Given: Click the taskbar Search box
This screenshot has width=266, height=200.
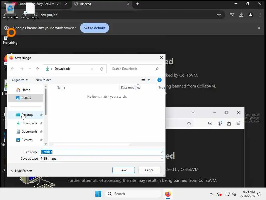Looking at the screenshot, I should point(133,194).
